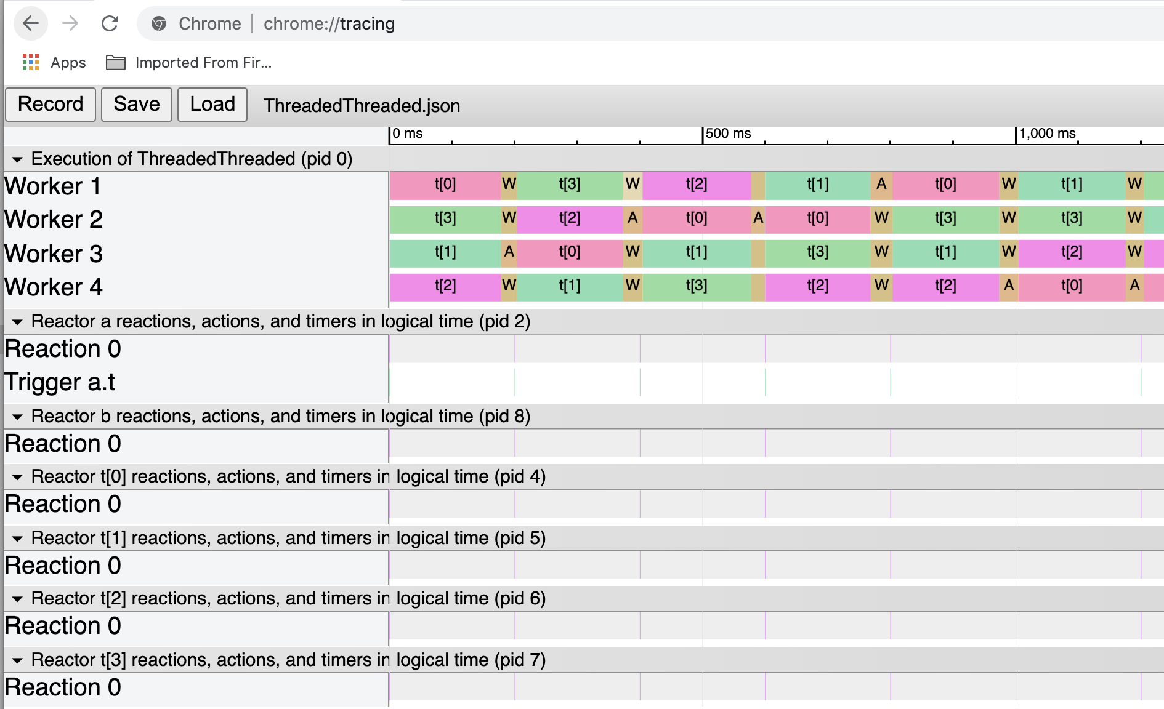Collapse the Reactor t[0] (pid 4) section
This screenshot has width=1164, height=709.
click(x=17, y=477)
